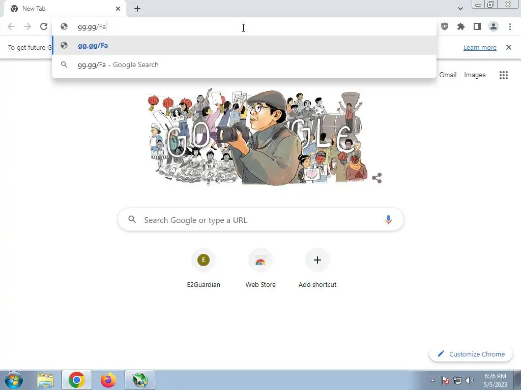Focus the Search Google or type a URL box
Image resolution: width=521 pixels, height=390 pixels.
260,219
